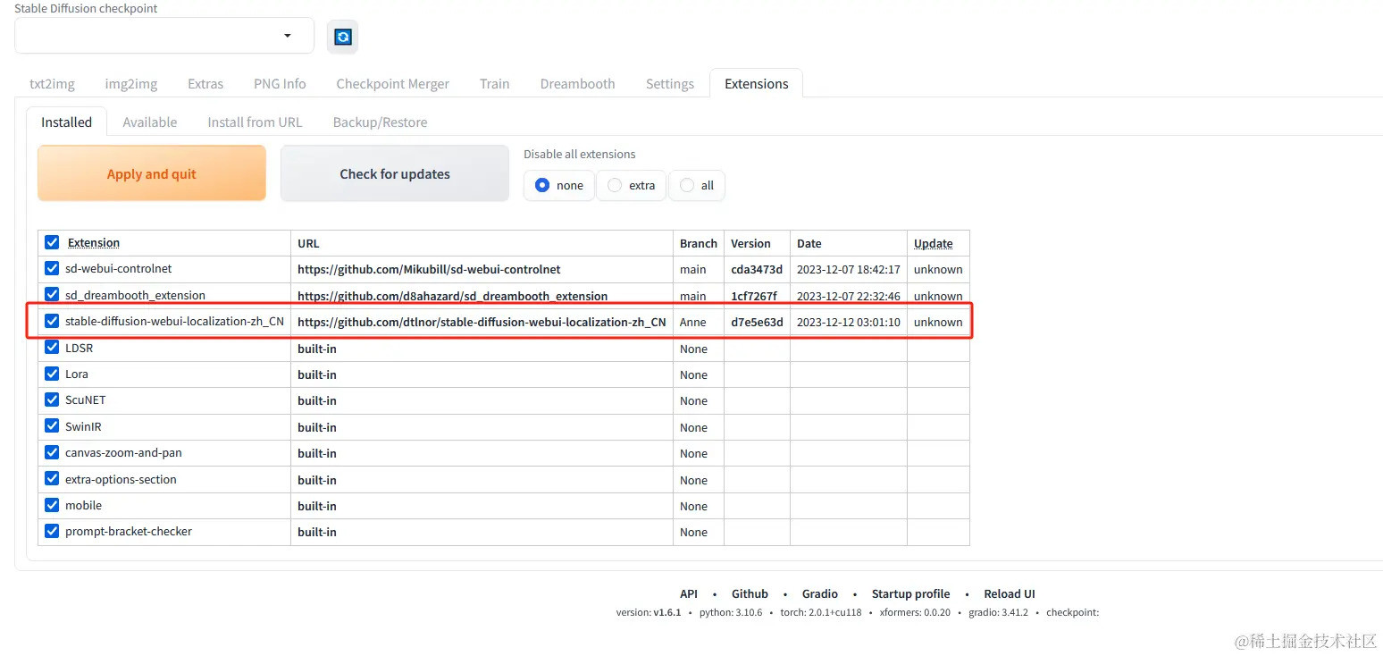Uncheck extra-options-section extension
1383x656 pixels.
(x=52, y=479)
